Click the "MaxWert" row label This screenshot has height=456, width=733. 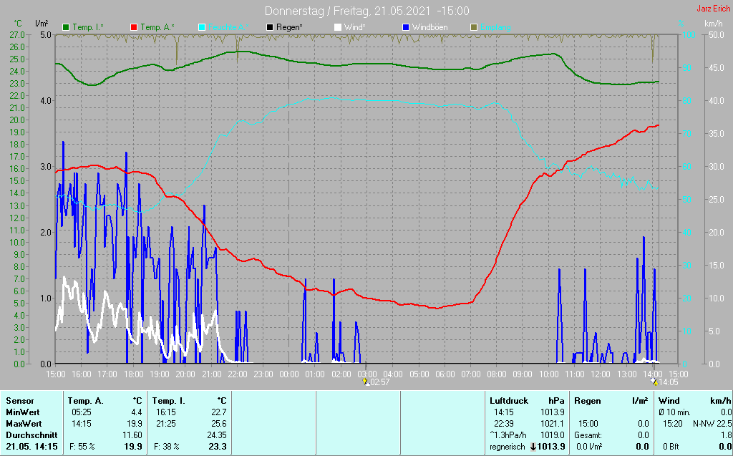click(x=24, y=424)
